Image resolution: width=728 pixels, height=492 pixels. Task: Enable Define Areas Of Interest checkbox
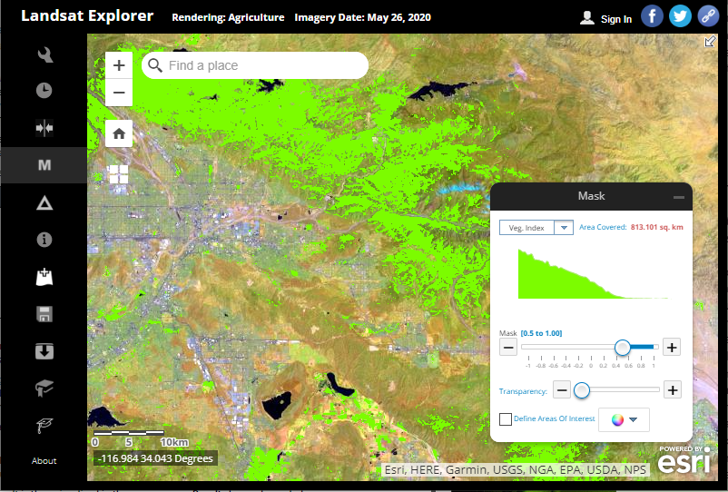[505, 419]
